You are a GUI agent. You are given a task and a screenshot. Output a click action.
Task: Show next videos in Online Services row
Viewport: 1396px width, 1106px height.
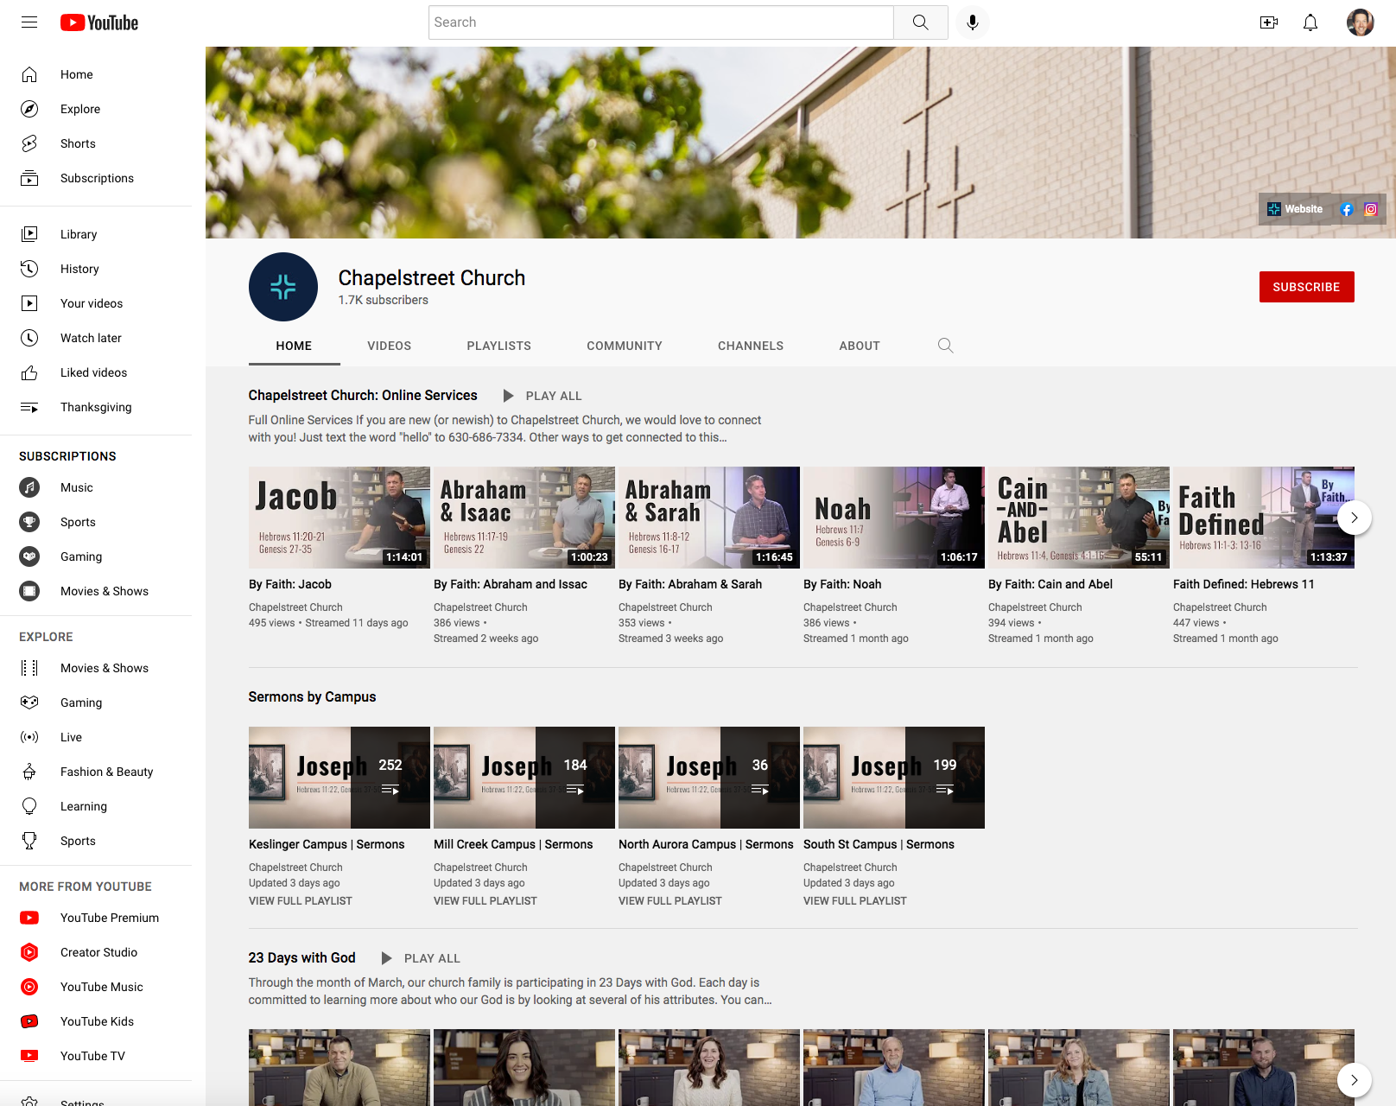pyautogui.click(x=1355, y=518)
